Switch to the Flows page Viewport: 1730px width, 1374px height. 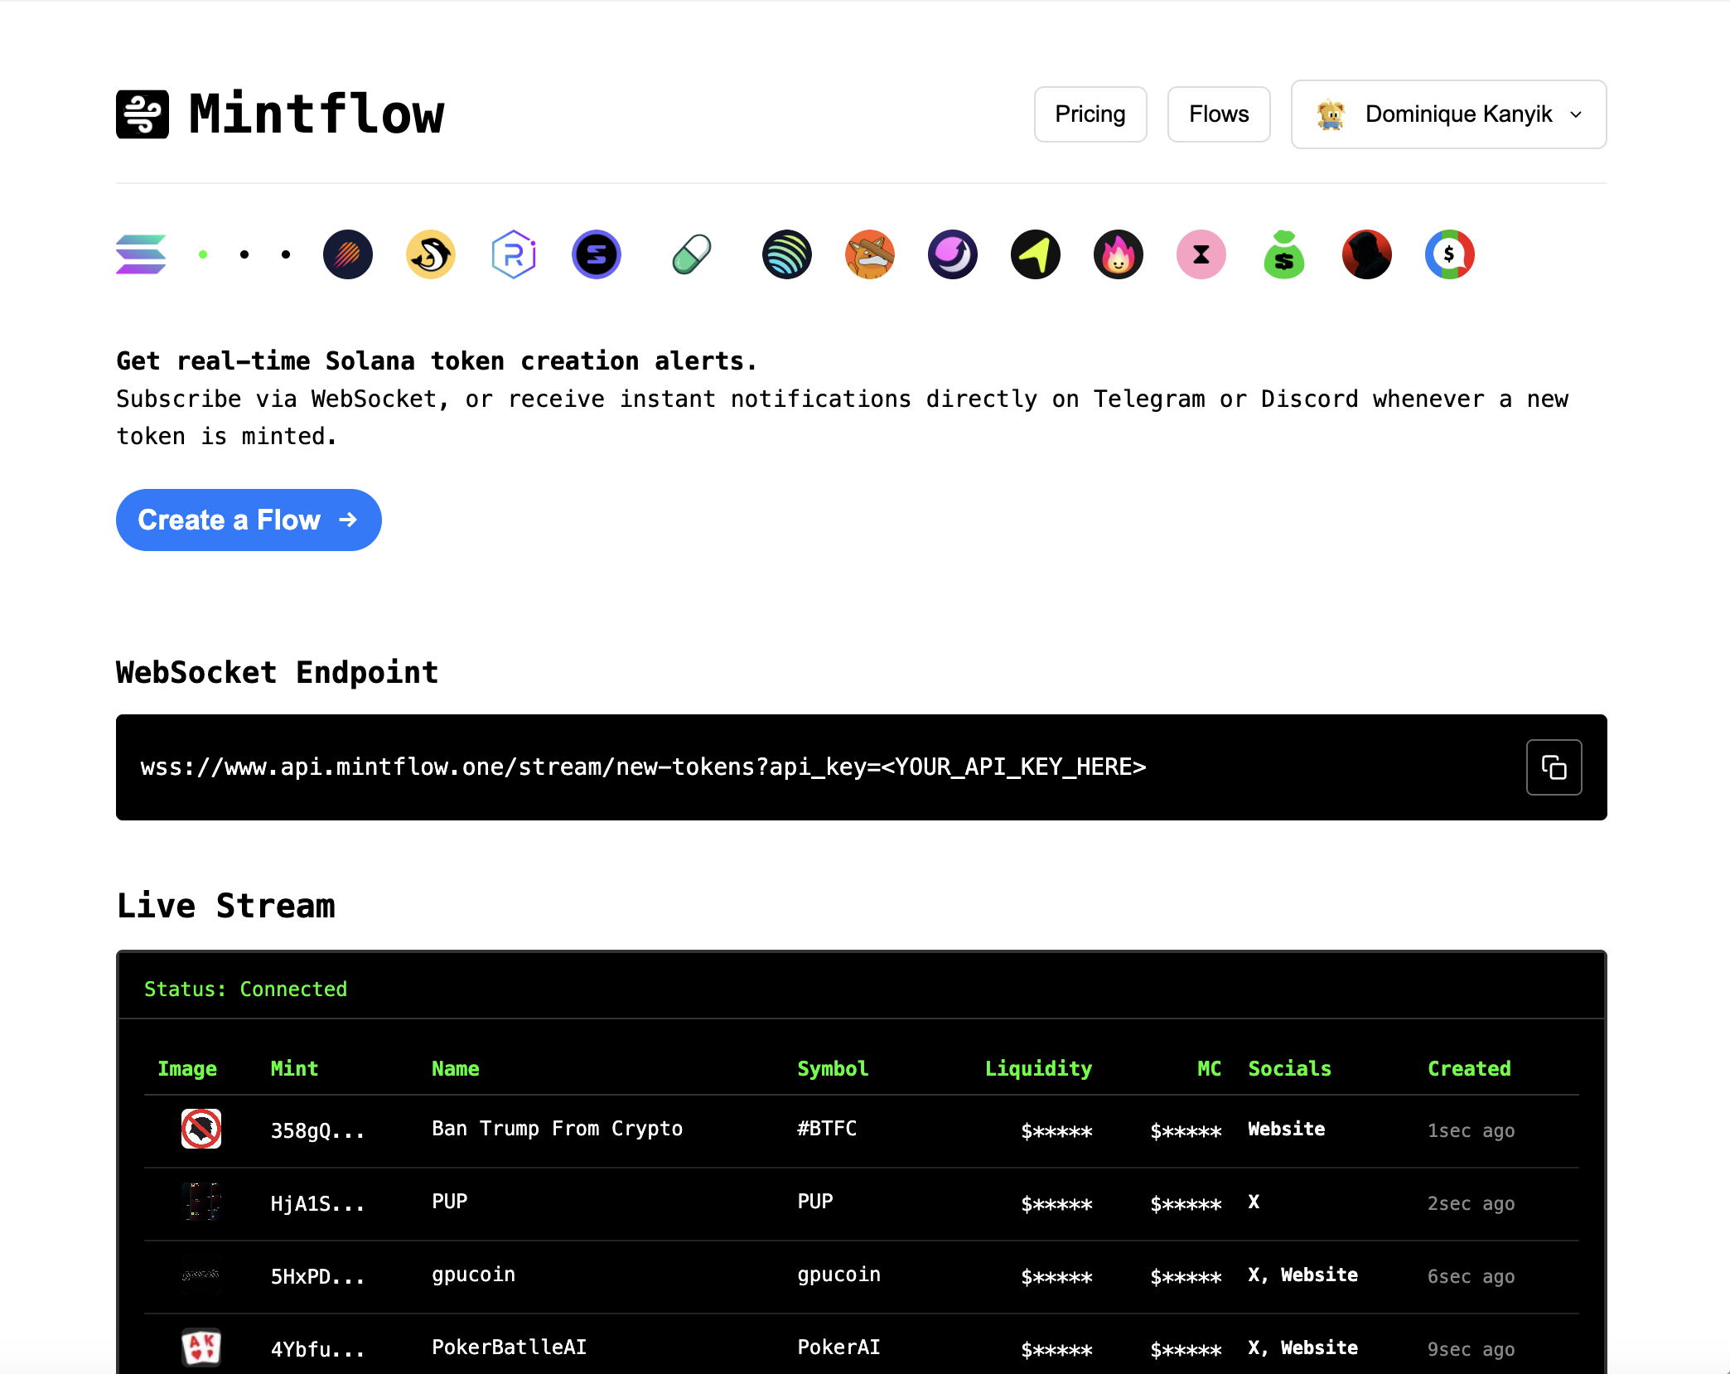point(1218,114)
